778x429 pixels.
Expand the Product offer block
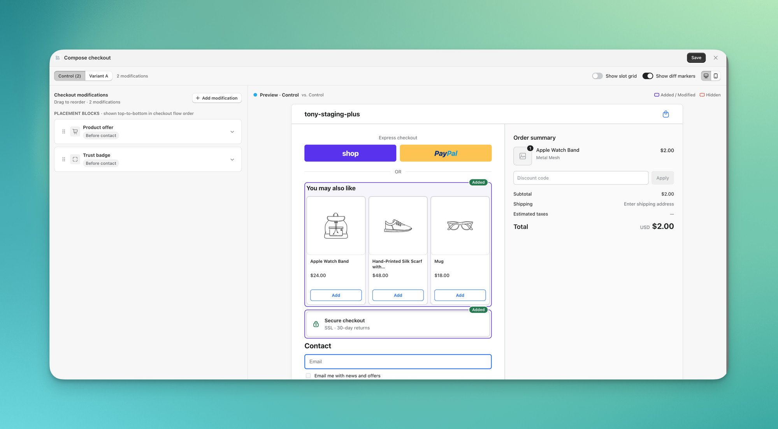click(x=232, y=132)
